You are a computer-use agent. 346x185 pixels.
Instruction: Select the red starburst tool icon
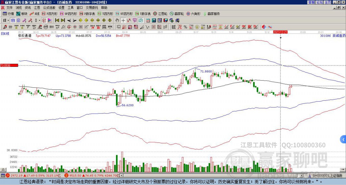point(75,27)
